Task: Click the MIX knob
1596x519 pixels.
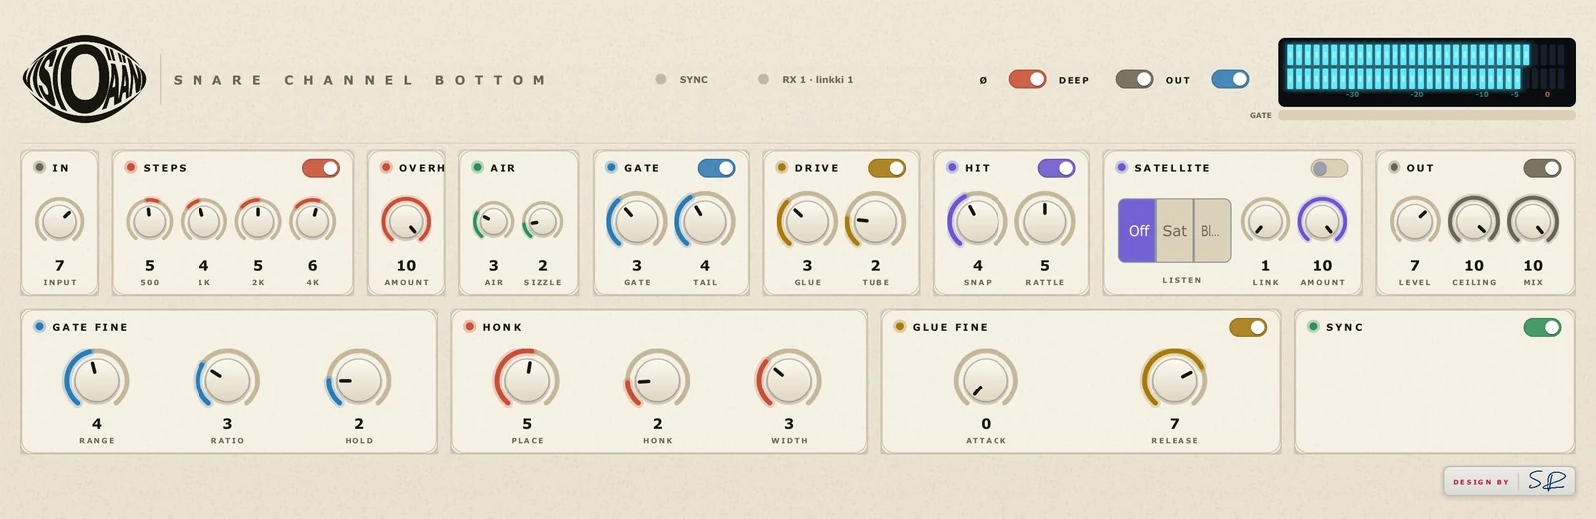Action: tap(1533, 221)
